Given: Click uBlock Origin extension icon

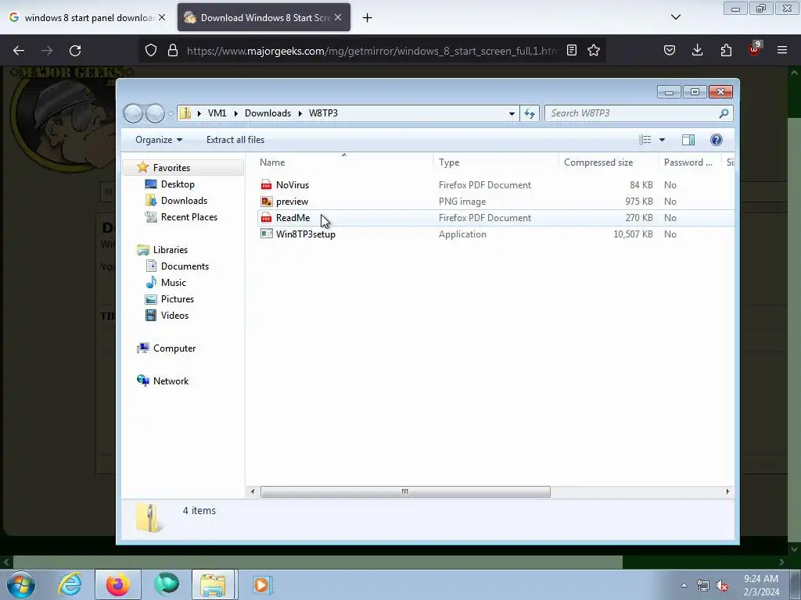Looking at the screenshot, I should tap(755, 49).
